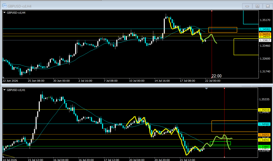Click the green 1.33887 price label on the H1 chart
Image resolution: width=273 pixels, height=161 pixels.
click(264, 147)
